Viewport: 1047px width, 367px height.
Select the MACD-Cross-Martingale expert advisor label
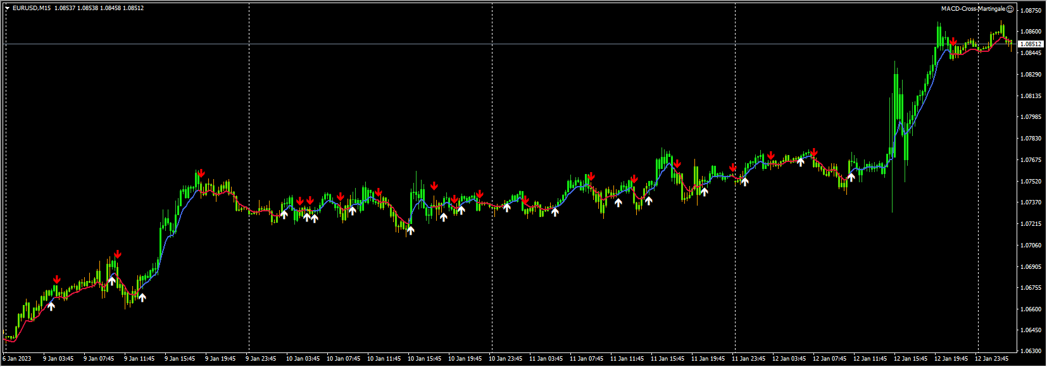(x=973, y=9)
